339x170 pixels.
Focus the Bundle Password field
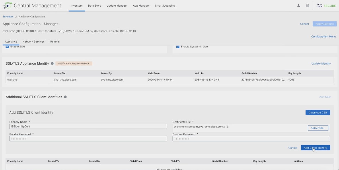pos(88,139)
